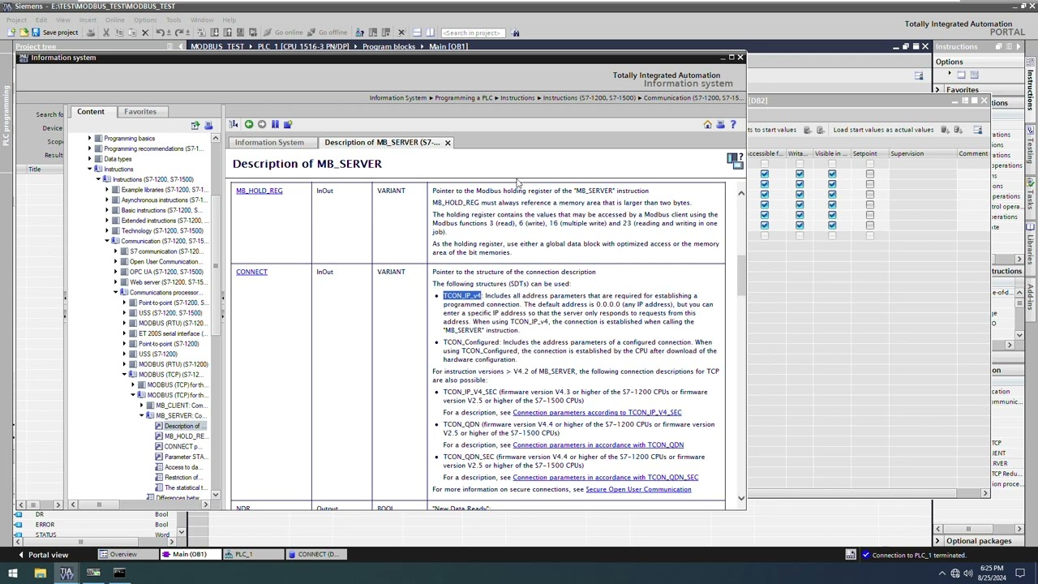This screenshot has height=584, width=1038.
Task: Click the Save project icon in TIA toolbar
Action: 36,32
